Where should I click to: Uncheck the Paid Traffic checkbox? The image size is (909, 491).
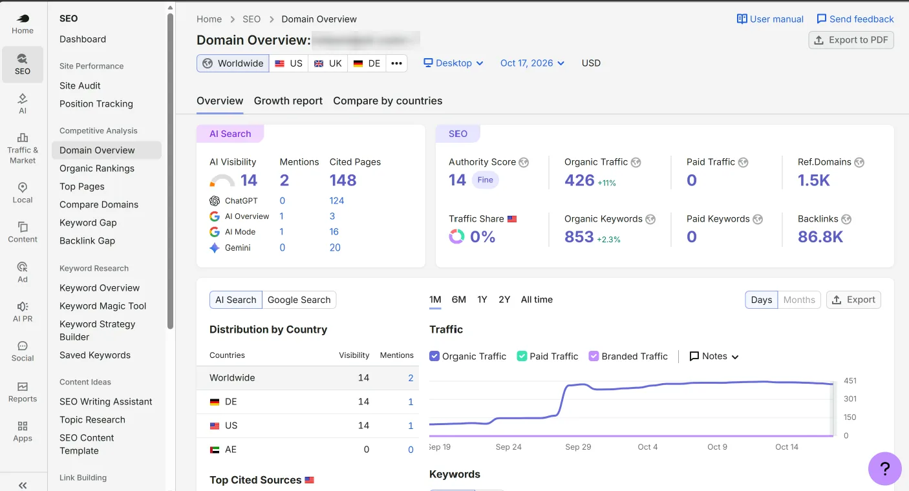pos(522,356)
